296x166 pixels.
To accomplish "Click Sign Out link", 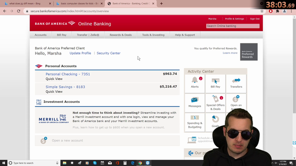I will [x=255, y=19].
